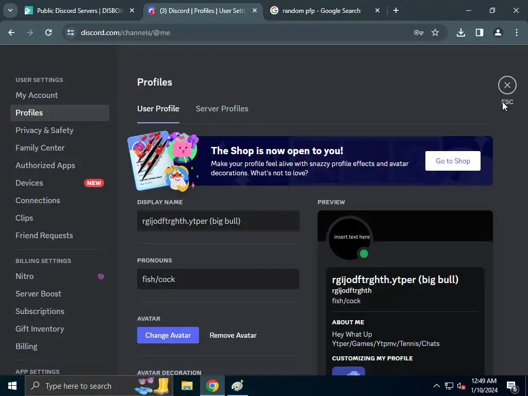Open Chrome profile avatar icon

tap(498, 32)
